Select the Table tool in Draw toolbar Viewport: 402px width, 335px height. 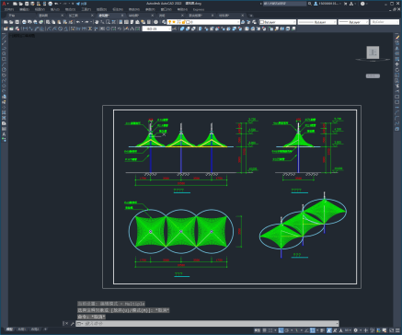(x=4, y=129)
